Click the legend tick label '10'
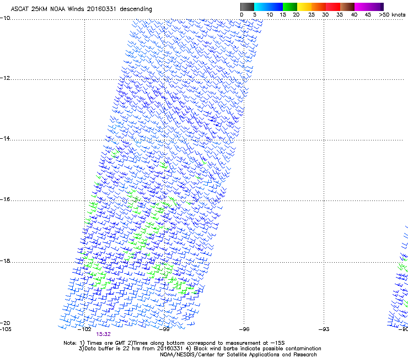This screenshot has width=408, height=358. (x=270, y=15)
